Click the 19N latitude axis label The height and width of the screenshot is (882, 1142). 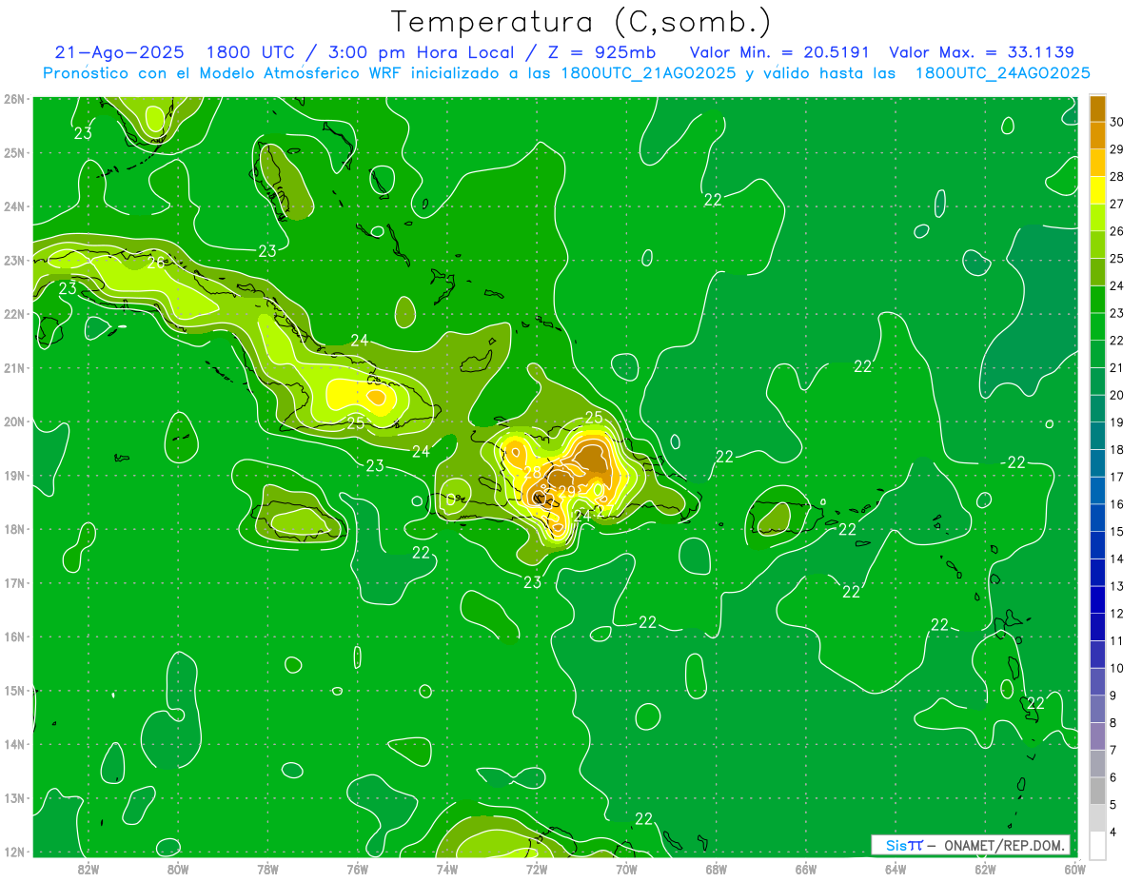(x=13, y=476)
